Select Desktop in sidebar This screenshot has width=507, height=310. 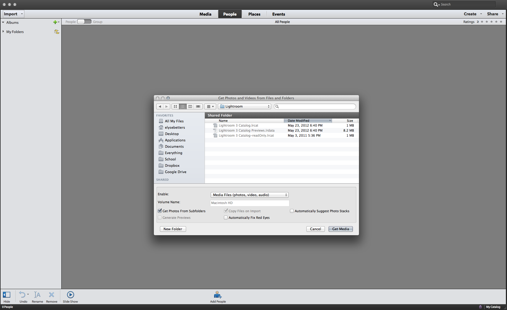click(169, 134)
